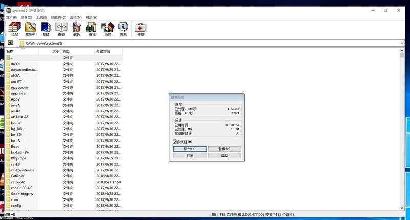Select the chr-CHER-US folder row

[64, 188]
